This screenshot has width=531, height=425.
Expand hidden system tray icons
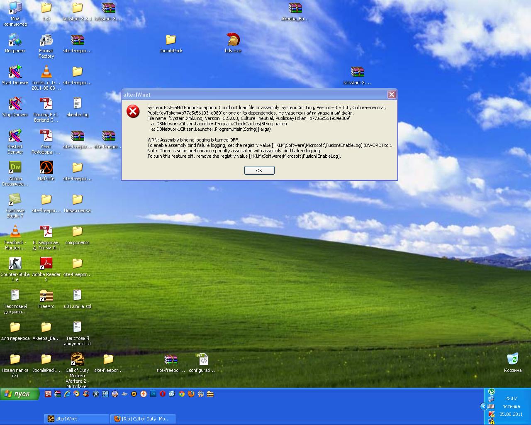[483, 406]
